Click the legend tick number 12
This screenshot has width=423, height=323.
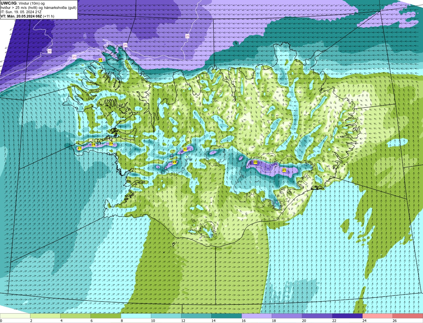pos(183,321)
